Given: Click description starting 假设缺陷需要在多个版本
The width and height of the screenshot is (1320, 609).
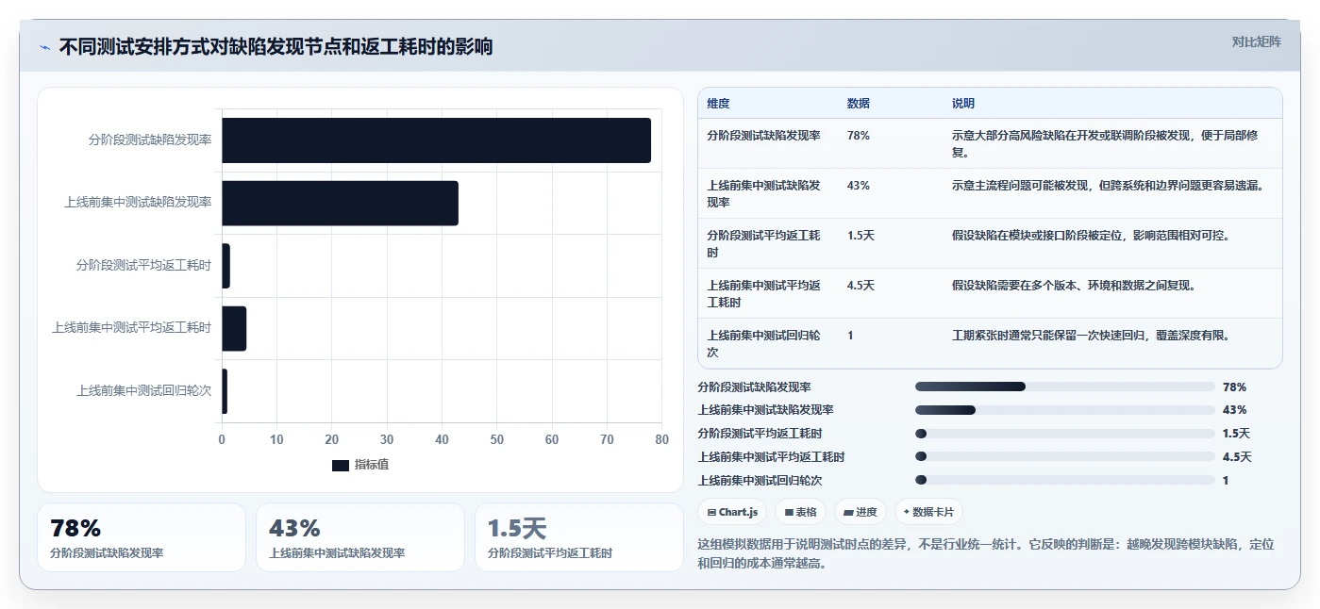Looking at the screenshot, I should 1074,286.
